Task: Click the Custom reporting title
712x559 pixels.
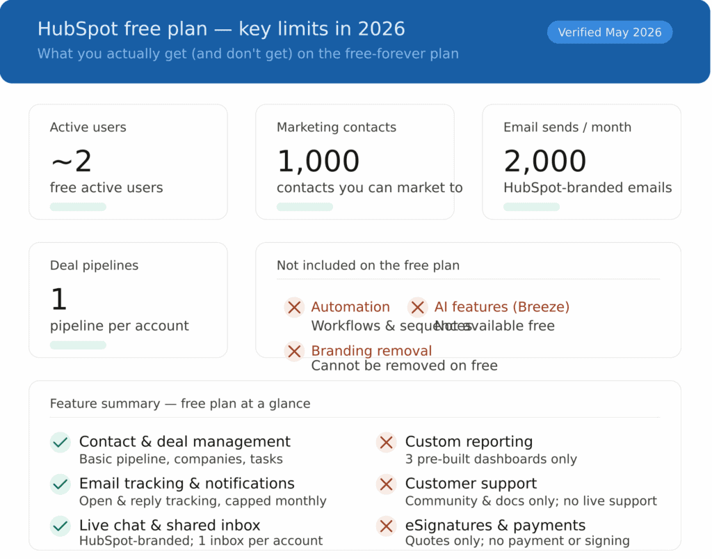Action: tap(469, 442)
